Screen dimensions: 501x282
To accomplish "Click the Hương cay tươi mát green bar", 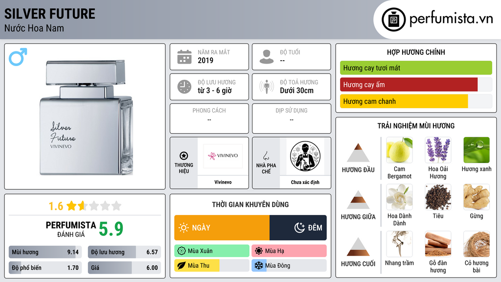I will click(x=416, y=68).
